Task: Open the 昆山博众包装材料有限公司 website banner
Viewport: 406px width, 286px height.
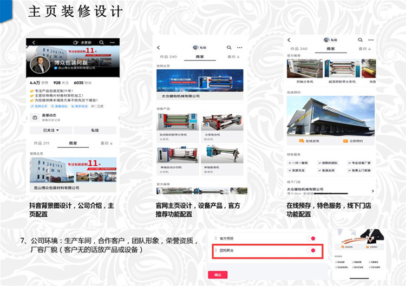Action: (x=73, y=174)
